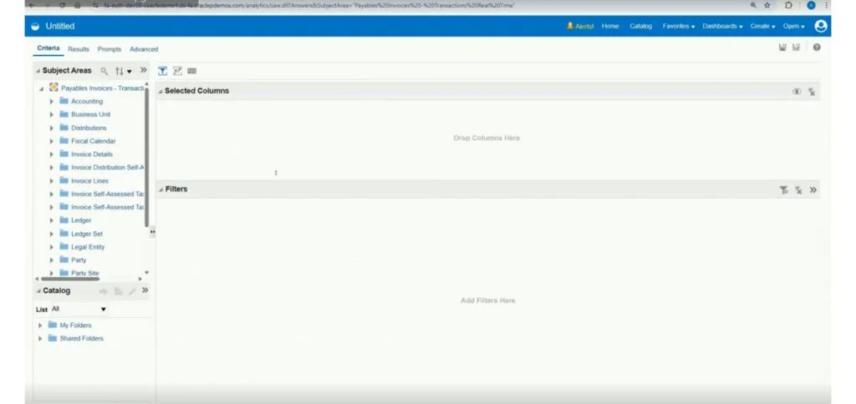Click the Catalog pane add arrow icon
This screenshot has width=856, height=404.
pos(103,291)
